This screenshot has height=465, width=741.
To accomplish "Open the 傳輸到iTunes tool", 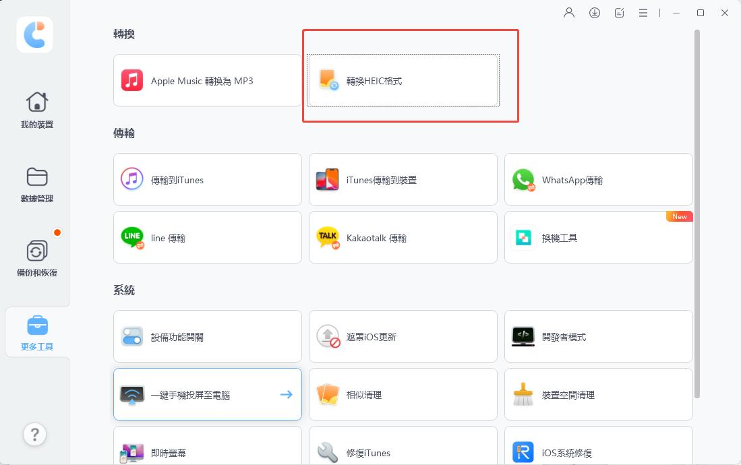I will click(x=208, y=179).
